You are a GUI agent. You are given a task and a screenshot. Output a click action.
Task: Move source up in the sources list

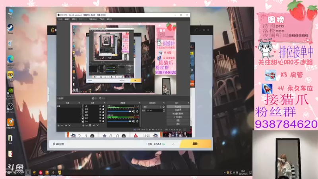click(94, 125)
